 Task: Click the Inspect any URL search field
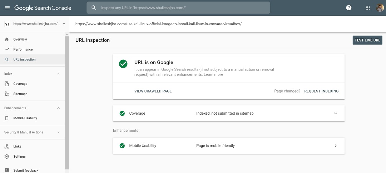(178, 7)
